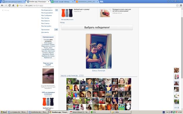Close the Random.app tab
The height and width of the screenshot is (114, 183).
click(x=49, y=2)
